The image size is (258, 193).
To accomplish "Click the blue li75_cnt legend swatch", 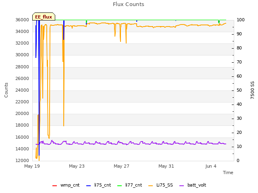I will point(88,186).
